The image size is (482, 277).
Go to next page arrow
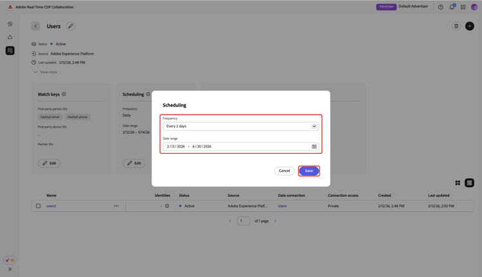[x=276, y=221]
